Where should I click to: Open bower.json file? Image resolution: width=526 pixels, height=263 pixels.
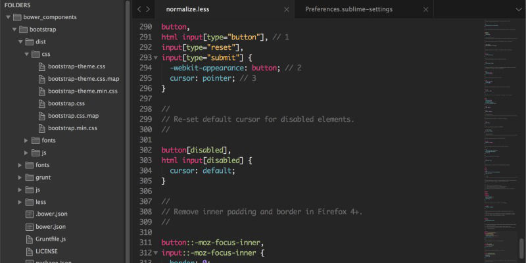tap(51, 227)
